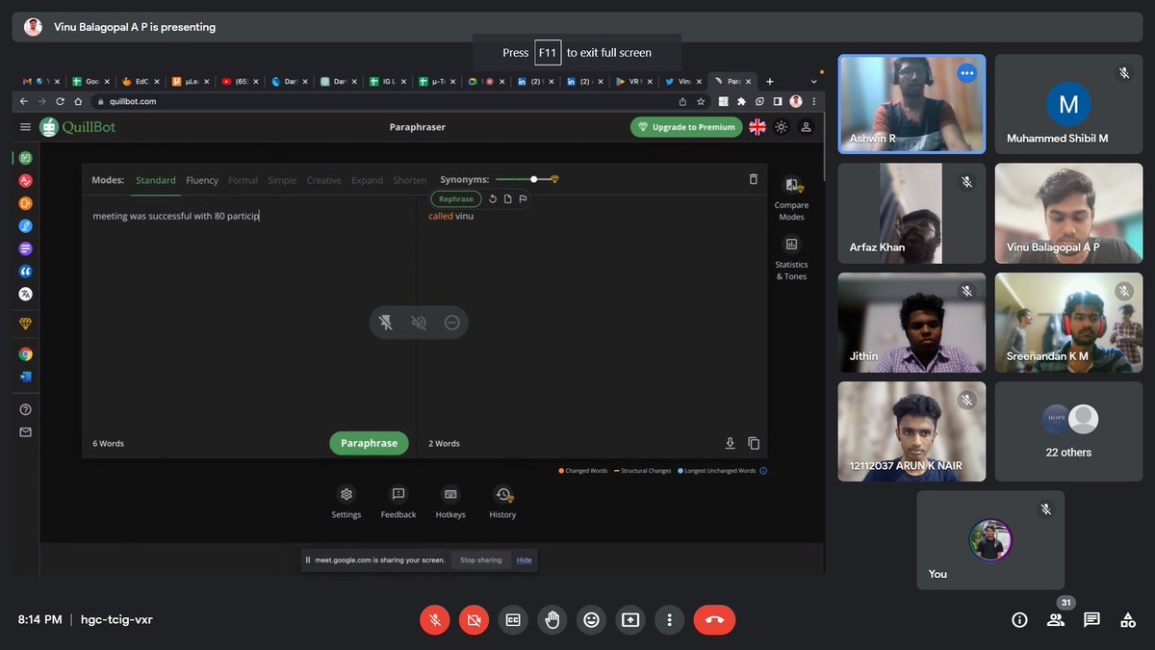Open the Paraphraser tool in sidebar
1155x650 pixels.
26,158
